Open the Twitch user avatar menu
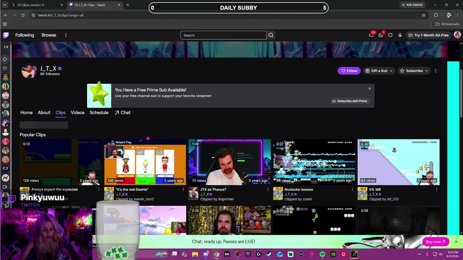This screenshot has height=260, width=463. [457, 35]
